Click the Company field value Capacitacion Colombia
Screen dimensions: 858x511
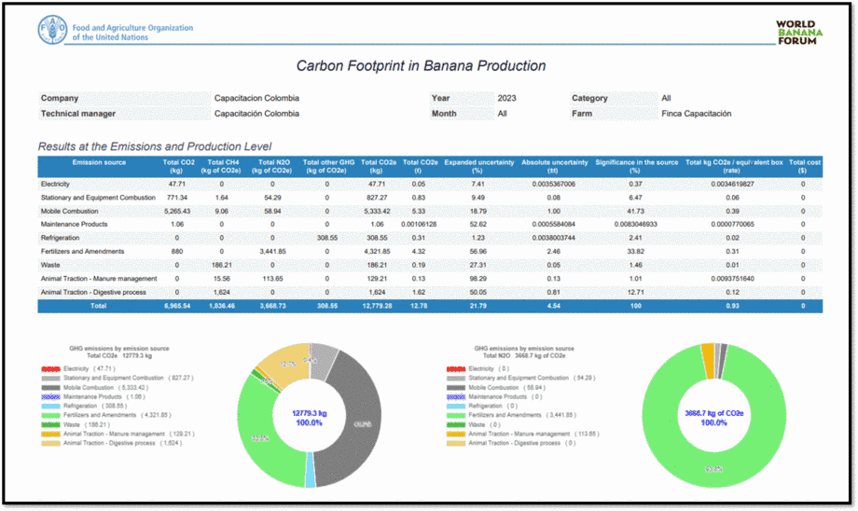click(x=256, y=98)
